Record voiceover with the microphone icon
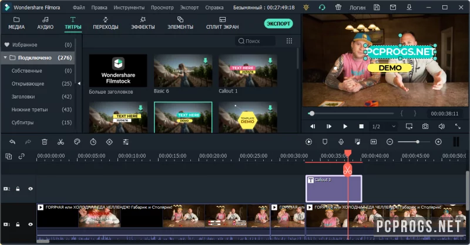 coord(341,142)
